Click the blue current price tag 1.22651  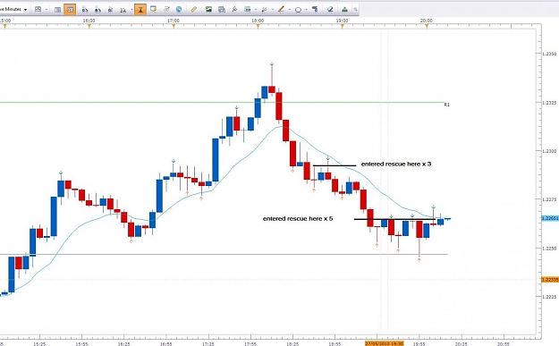point(550,218)
